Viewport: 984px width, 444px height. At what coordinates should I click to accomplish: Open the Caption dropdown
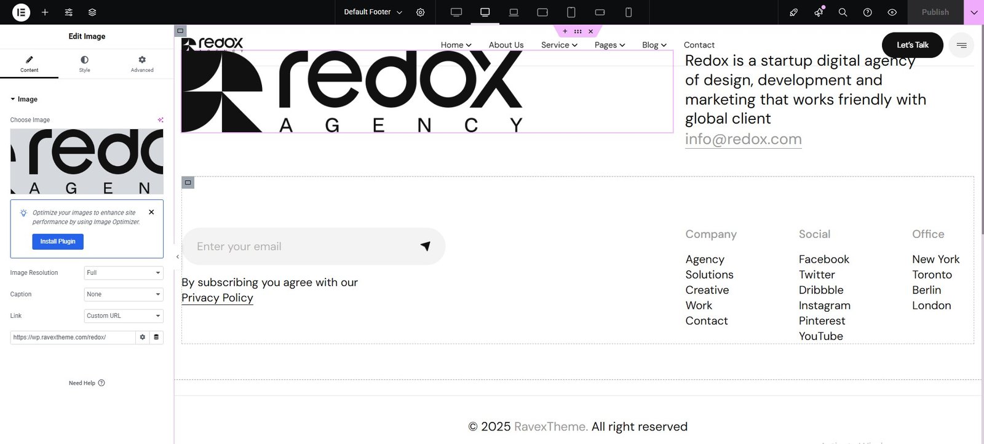coord(124,295)
